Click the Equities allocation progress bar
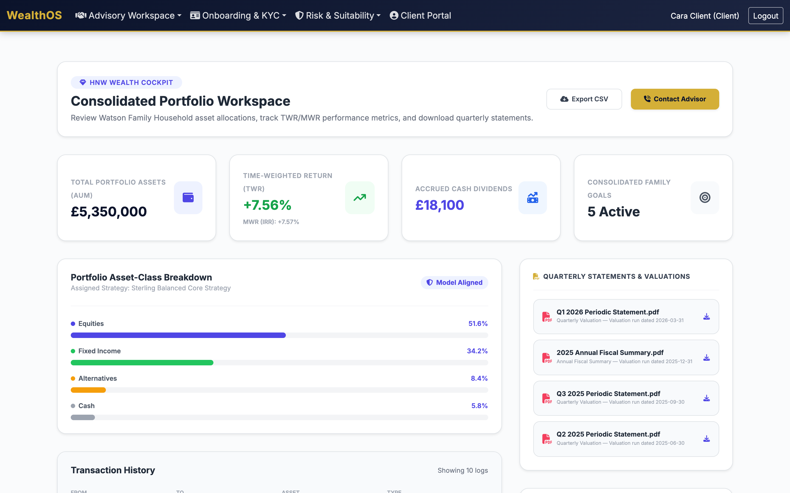The image size is (790, 493). (x=280, y=335)
